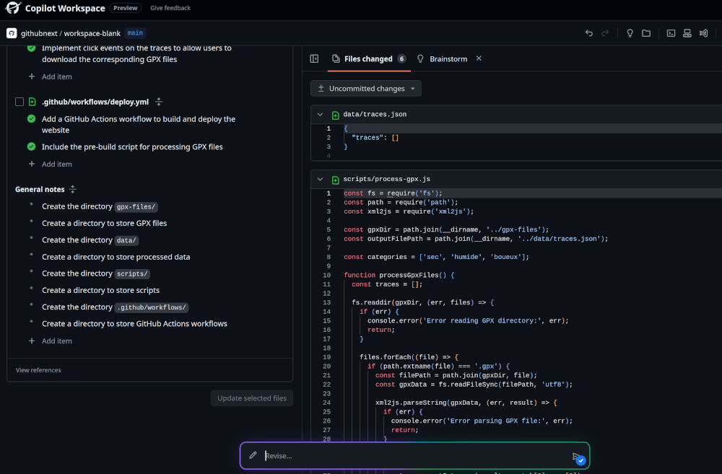Click the 'Include the pre-build script' task text
The width and height of the screenshot is (722, 474).
pos(132,146)
